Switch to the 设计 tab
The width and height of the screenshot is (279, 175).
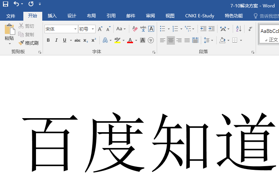tap(72, 16)
